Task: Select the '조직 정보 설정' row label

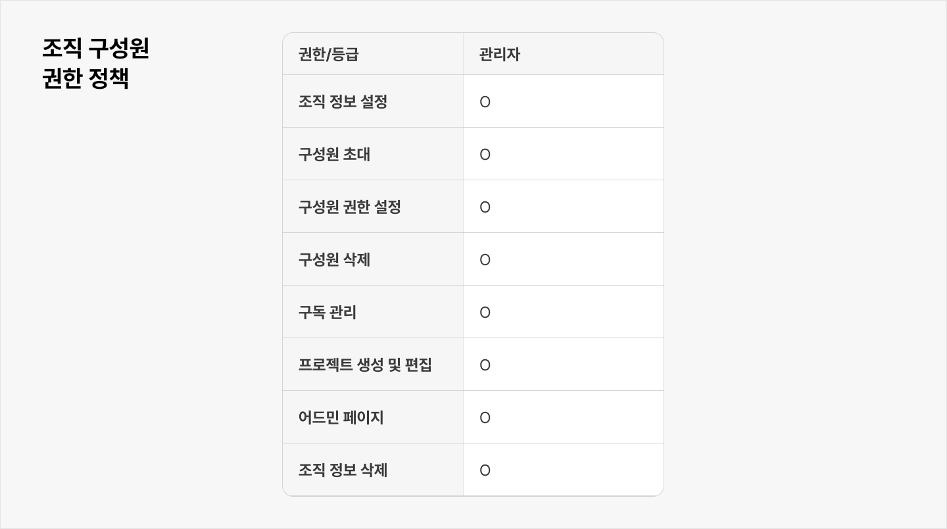Action: (x=343, y=102)
